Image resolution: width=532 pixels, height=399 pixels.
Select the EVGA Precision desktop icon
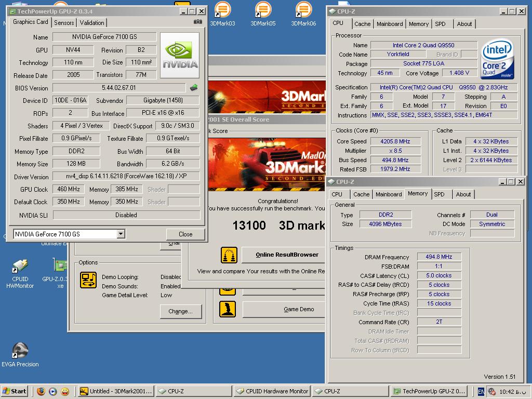(x=20, y=355)
